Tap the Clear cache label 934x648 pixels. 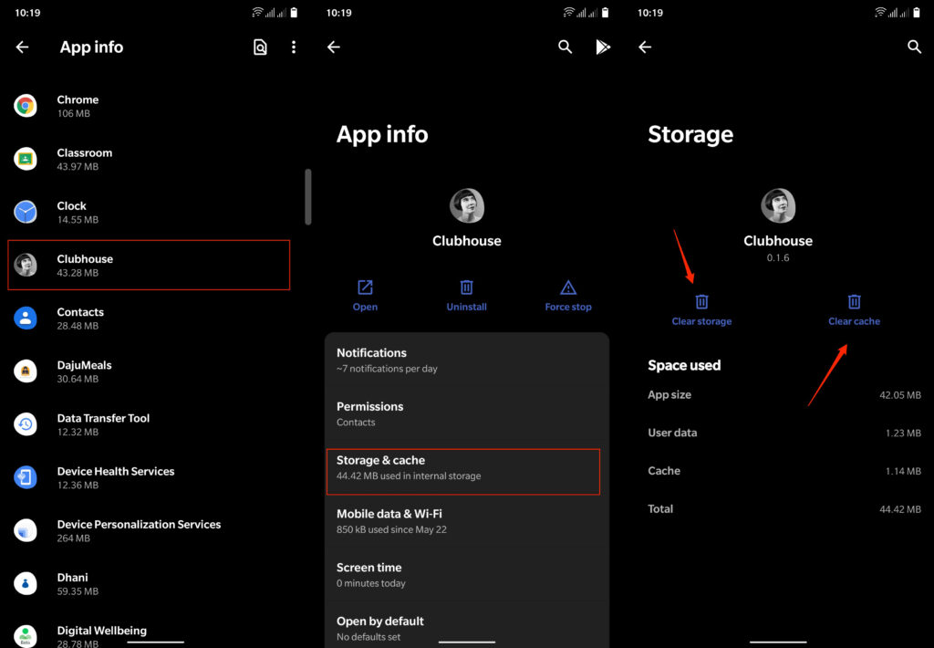pos(854,321)
